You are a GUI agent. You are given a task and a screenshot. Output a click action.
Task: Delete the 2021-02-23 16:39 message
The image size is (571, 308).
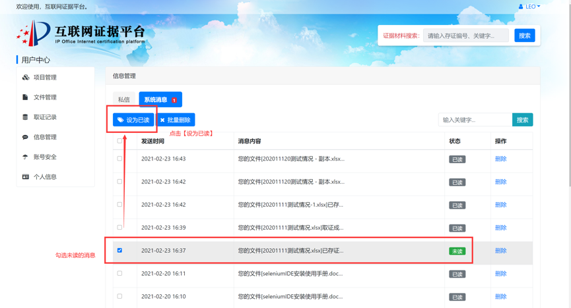tap(500, 228)
